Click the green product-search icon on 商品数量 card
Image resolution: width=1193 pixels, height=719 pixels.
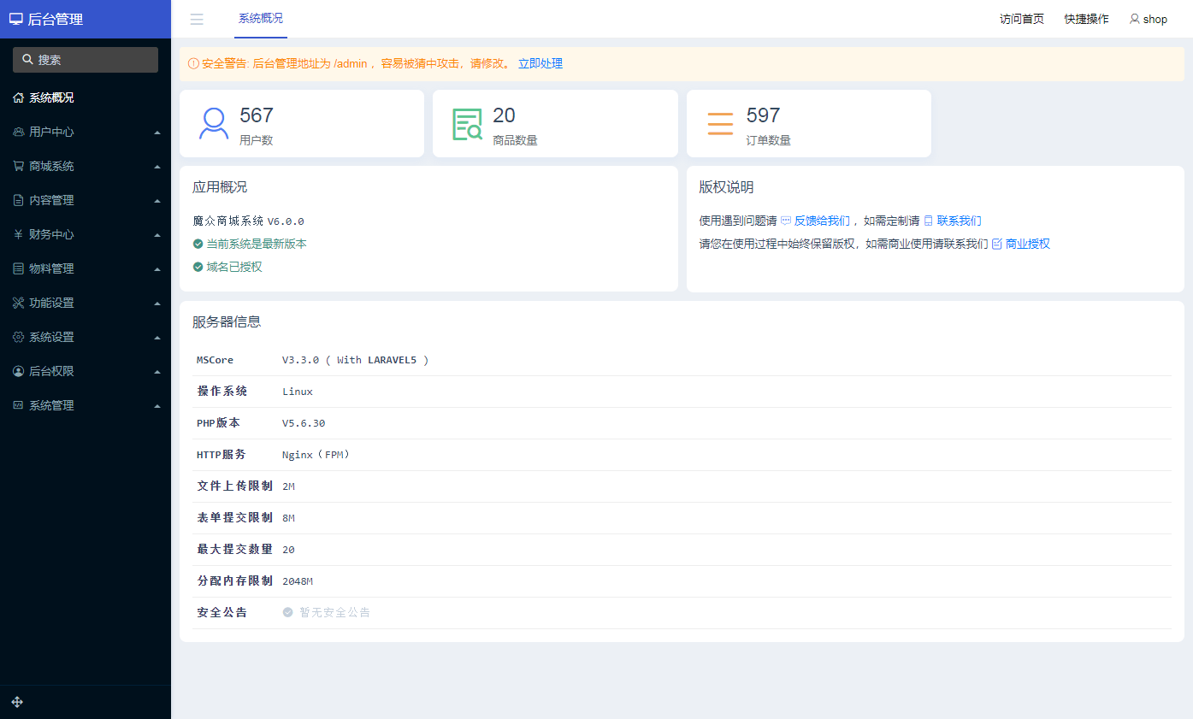pyautogui.click(x=466, y=123)
